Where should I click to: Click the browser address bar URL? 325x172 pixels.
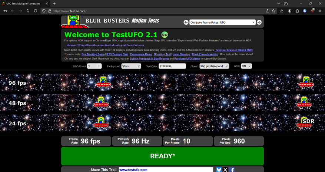coord(70,11)
